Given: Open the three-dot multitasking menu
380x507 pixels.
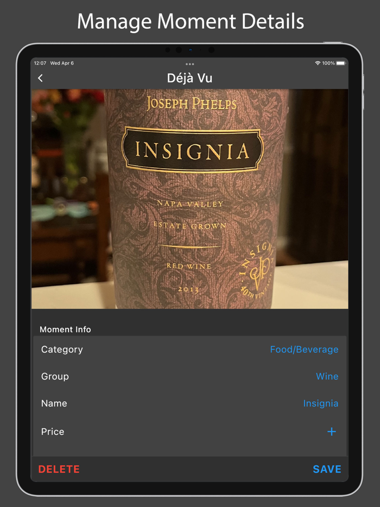Looking at the screenshot, I should click(190, 64).
